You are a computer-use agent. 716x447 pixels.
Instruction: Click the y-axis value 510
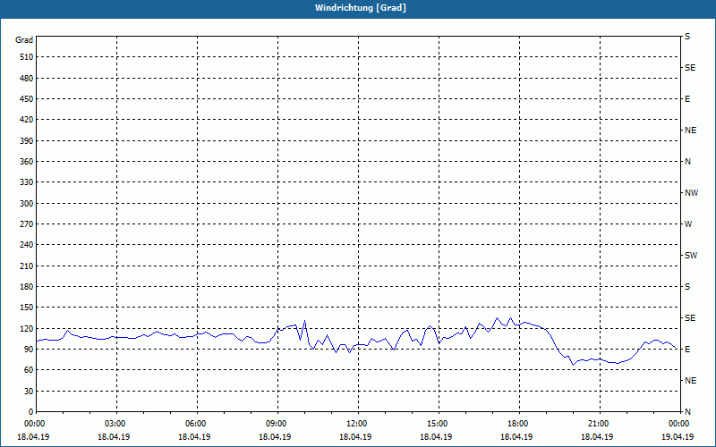tap(27, 57)
